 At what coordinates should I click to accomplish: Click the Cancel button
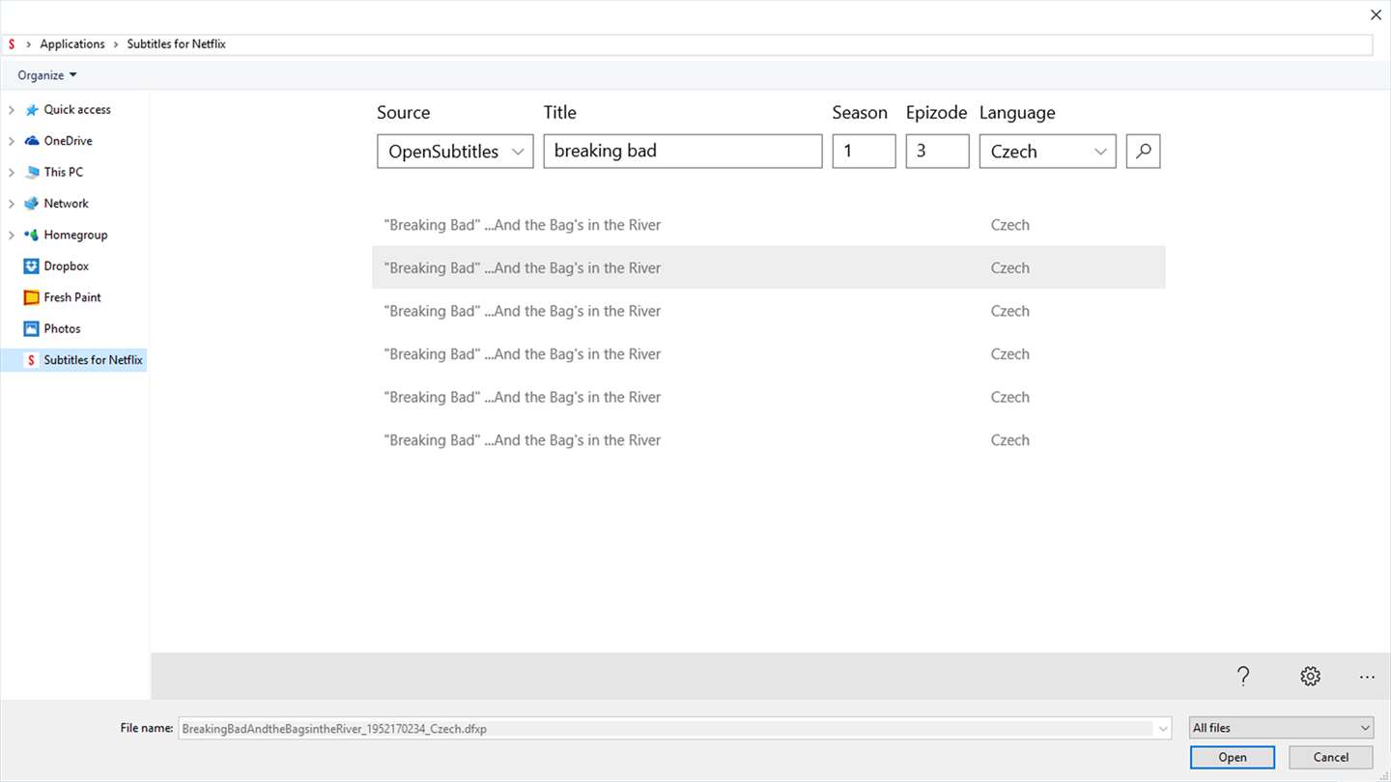[x=1331, y=757]
